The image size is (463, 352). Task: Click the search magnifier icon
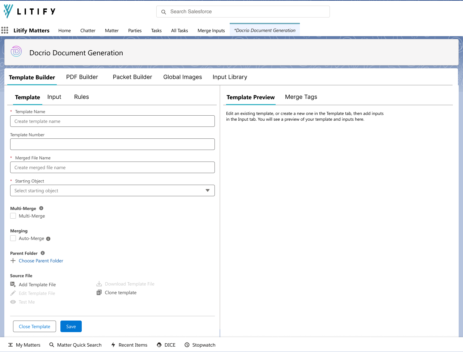163,12
